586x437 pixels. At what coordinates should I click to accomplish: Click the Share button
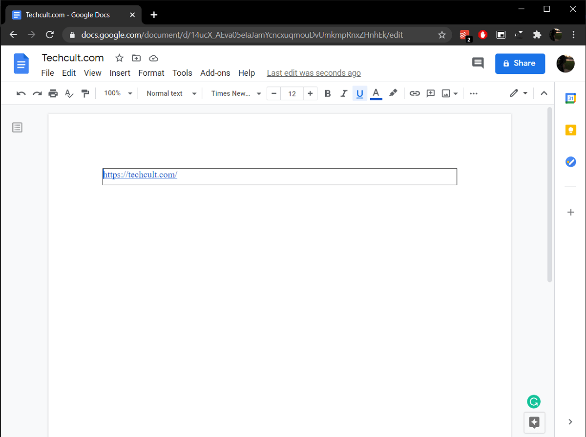point(520,63)
